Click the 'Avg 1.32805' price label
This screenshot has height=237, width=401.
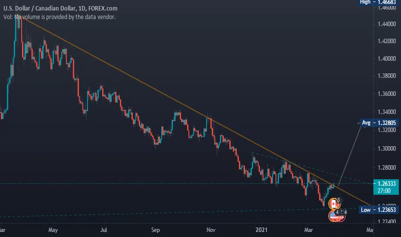(x=379, y=123)
